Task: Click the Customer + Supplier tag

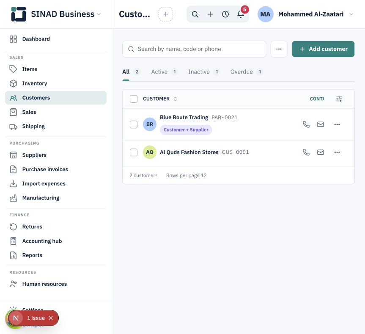Action: [x=186, y=130]
